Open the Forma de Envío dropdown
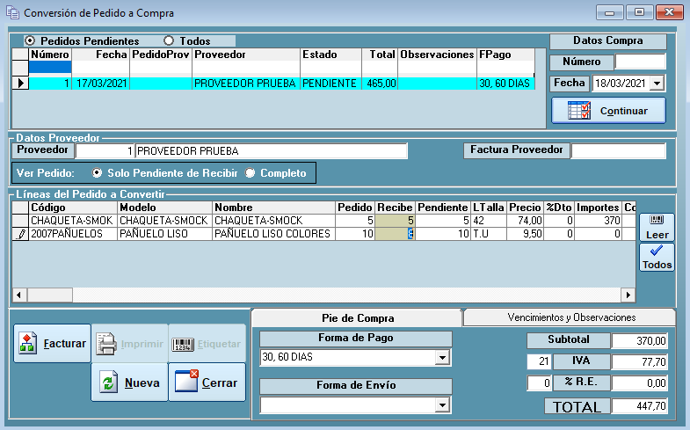Screen dimensions: 690x430 (x=442, y=404)
